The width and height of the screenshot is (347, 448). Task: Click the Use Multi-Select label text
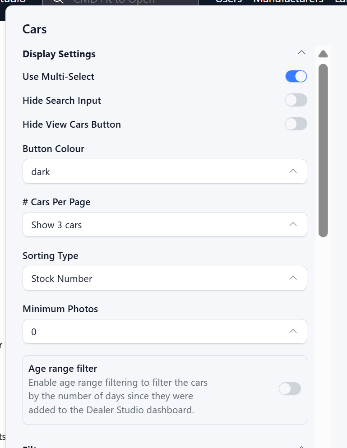pyautogui.click(x=59, y=77)
